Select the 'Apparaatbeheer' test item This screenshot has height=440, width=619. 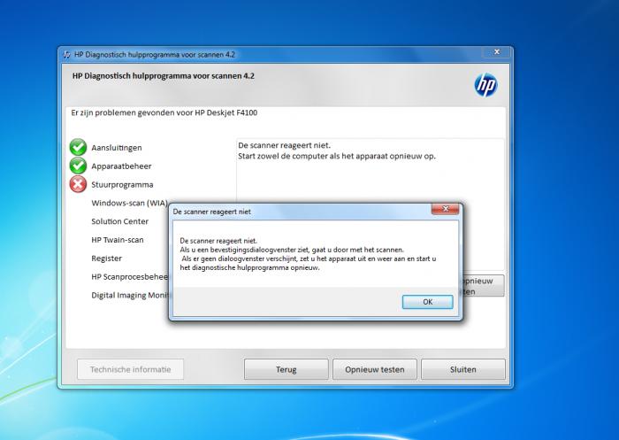point(122,166)
